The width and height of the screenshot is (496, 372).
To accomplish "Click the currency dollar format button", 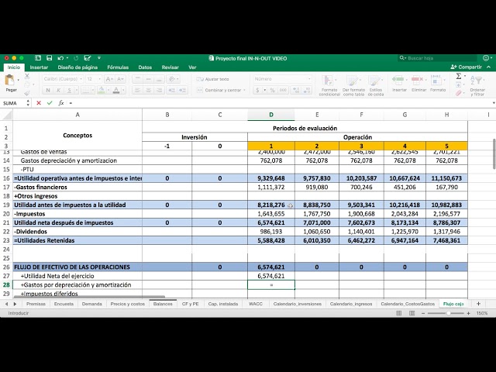I will point(257,90).
